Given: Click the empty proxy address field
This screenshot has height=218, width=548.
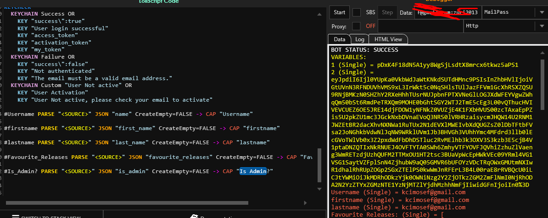Looking at the screenshot, I should pos(420,26).
